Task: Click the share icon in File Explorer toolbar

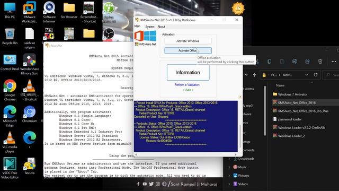Action: [307, 62]
